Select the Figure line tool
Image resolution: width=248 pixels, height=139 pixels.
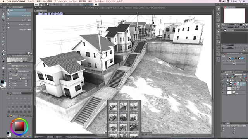(x=3, y=65)
